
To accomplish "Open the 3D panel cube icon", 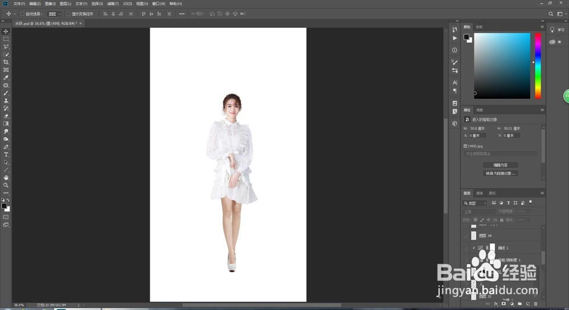I will tap(455, 124).
